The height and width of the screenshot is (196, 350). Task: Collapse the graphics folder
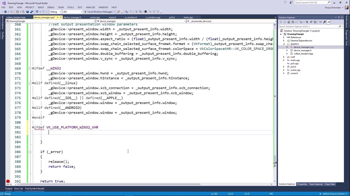point(284,44)
